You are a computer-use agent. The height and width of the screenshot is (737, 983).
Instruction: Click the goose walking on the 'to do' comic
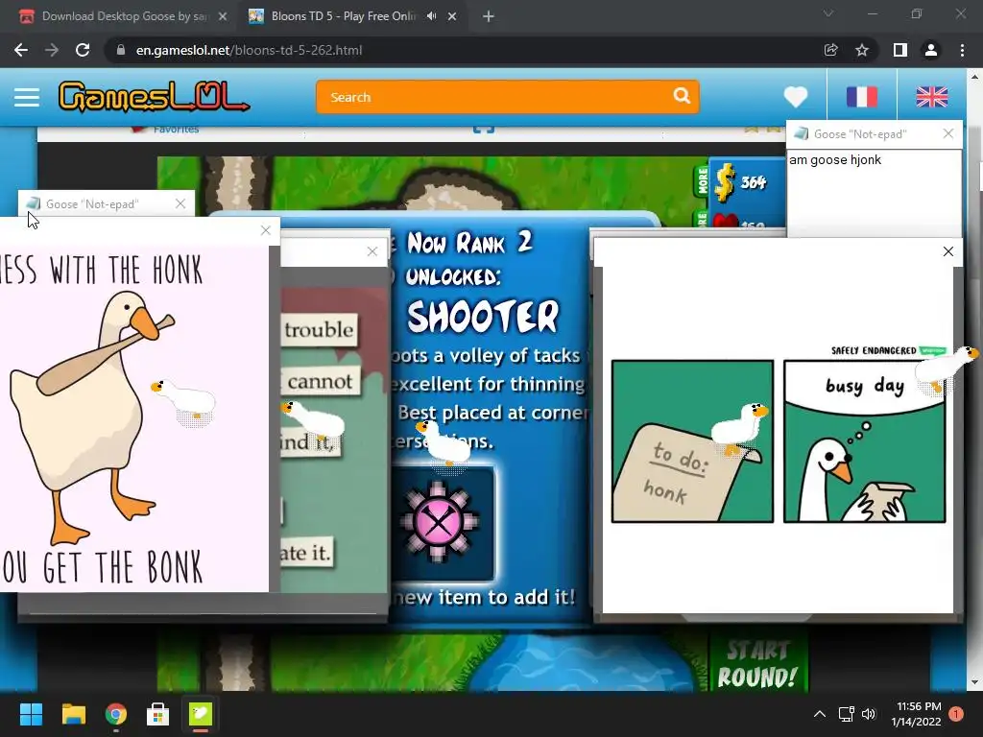coord(740,429)
